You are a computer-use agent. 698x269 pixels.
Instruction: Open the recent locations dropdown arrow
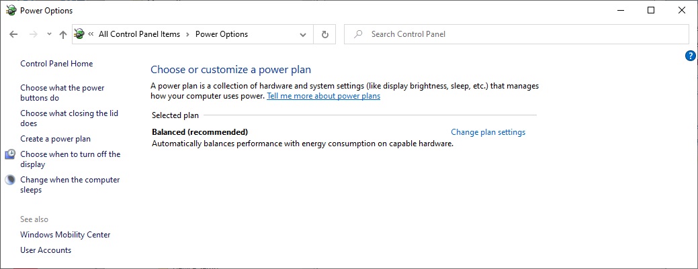point(49,34)
